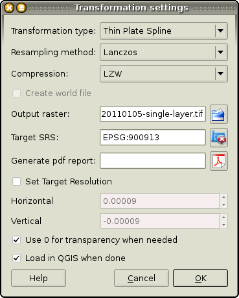
Task: Click the Vertical resolution value field
Action: pos(160,221)
